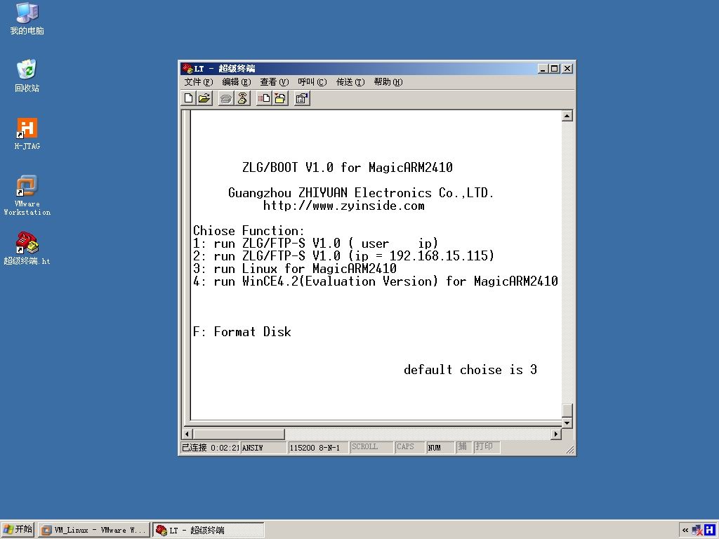Click the 'Guangzhou ZHIYUAN Electronics Co.,LTD.' line
719x539 pixels.
[x=362, y=192]
